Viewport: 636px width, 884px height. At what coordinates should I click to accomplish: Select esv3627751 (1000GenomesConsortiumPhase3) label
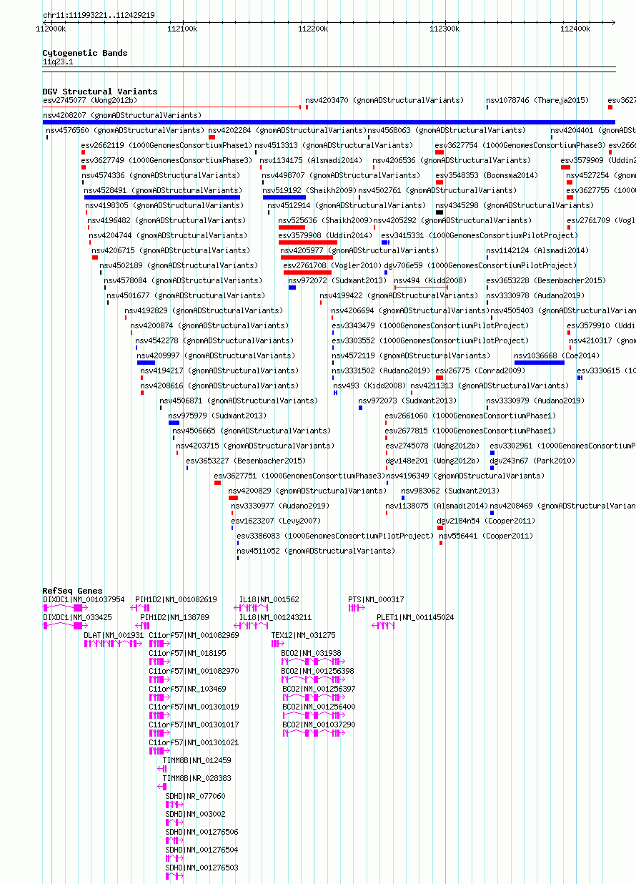click(x=300, y=476)
